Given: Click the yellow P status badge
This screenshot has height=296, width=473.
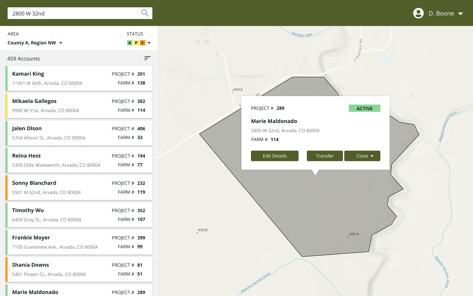Looking at the screenshot, I should click(x=136, y=43).
